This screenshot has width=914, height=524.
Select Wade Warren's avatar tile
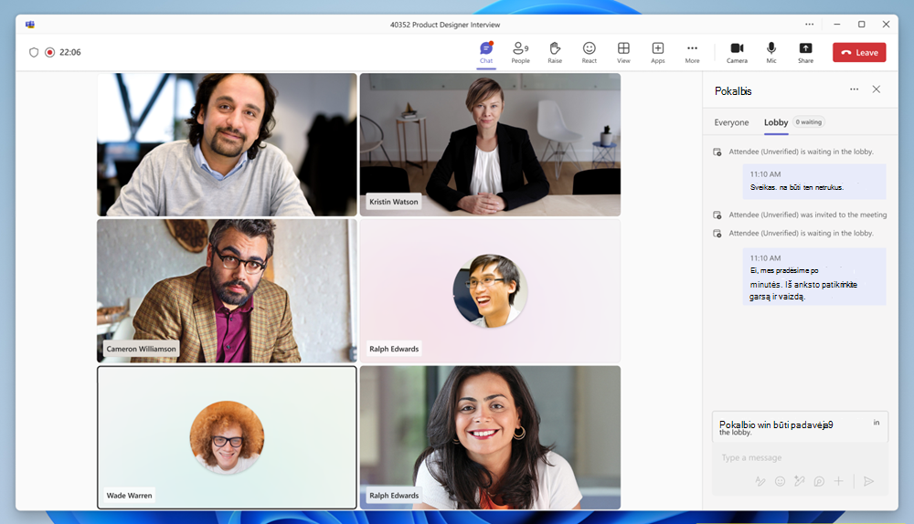tap(227, 437)
